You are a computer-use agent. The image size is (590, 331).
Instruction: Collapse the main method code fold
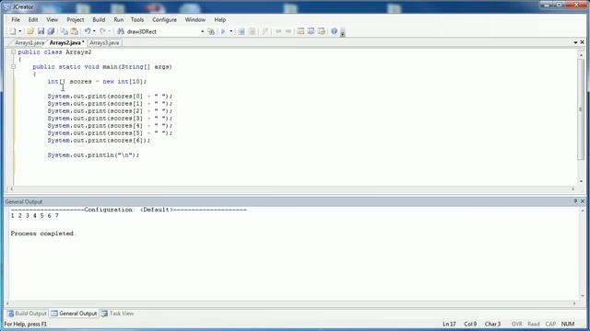13,67
